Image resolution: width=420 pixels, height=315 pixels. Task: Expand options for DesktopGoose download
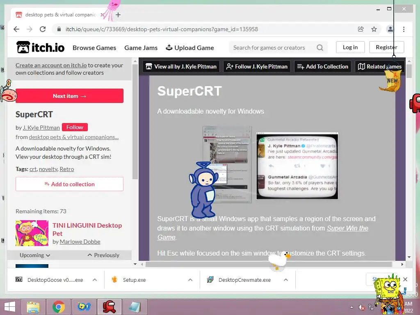click(95, 280)
